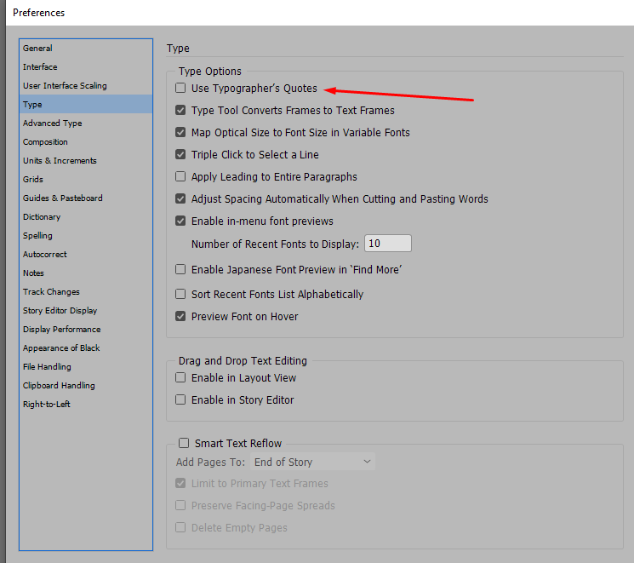Disable Preview Font on Hover
The height and width of the screenshot is (563, 634).
(180, 317)
